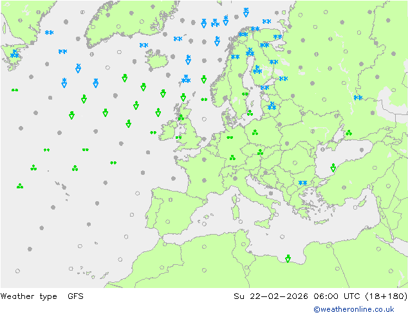Screen dimensions: 408x315
Task: Click the green rain symbol over southern Germany
Action: click(x=232, y=157)
